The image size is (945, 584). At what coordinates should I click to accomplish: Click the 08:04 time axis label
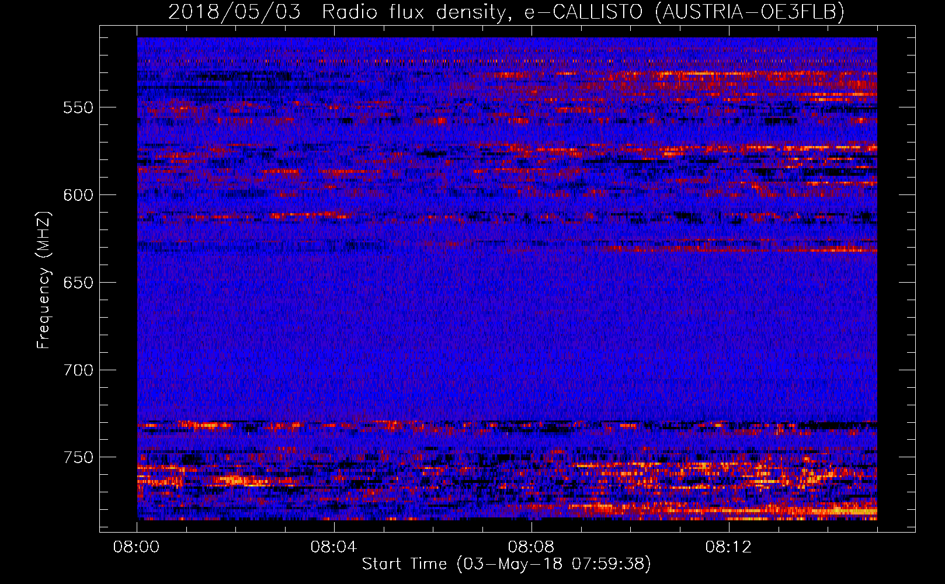click(333, 547)
